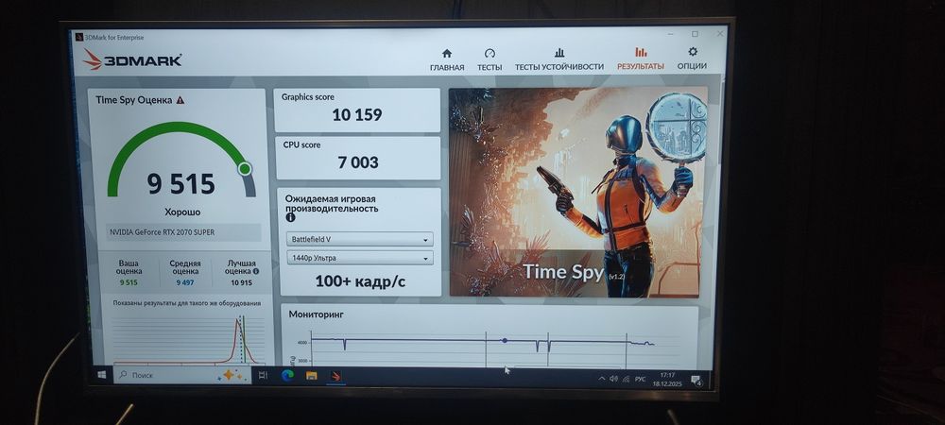Click the dot marker on monitoring graph line
Viewport: 945px width, 425px height.
(x=505, y=341)
